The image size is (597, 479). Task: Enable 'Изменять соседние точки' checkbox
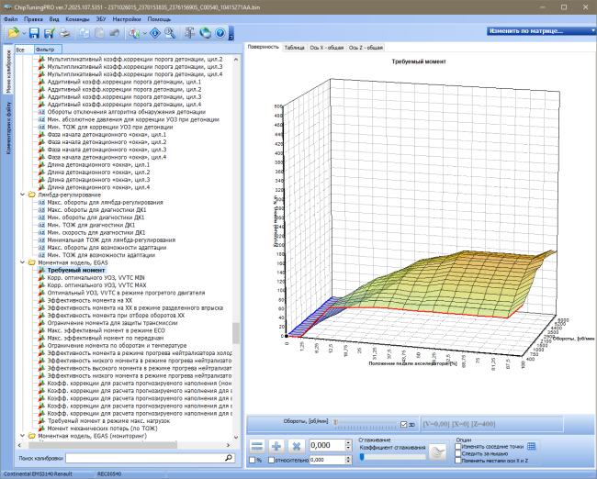(x=458, y=447)
